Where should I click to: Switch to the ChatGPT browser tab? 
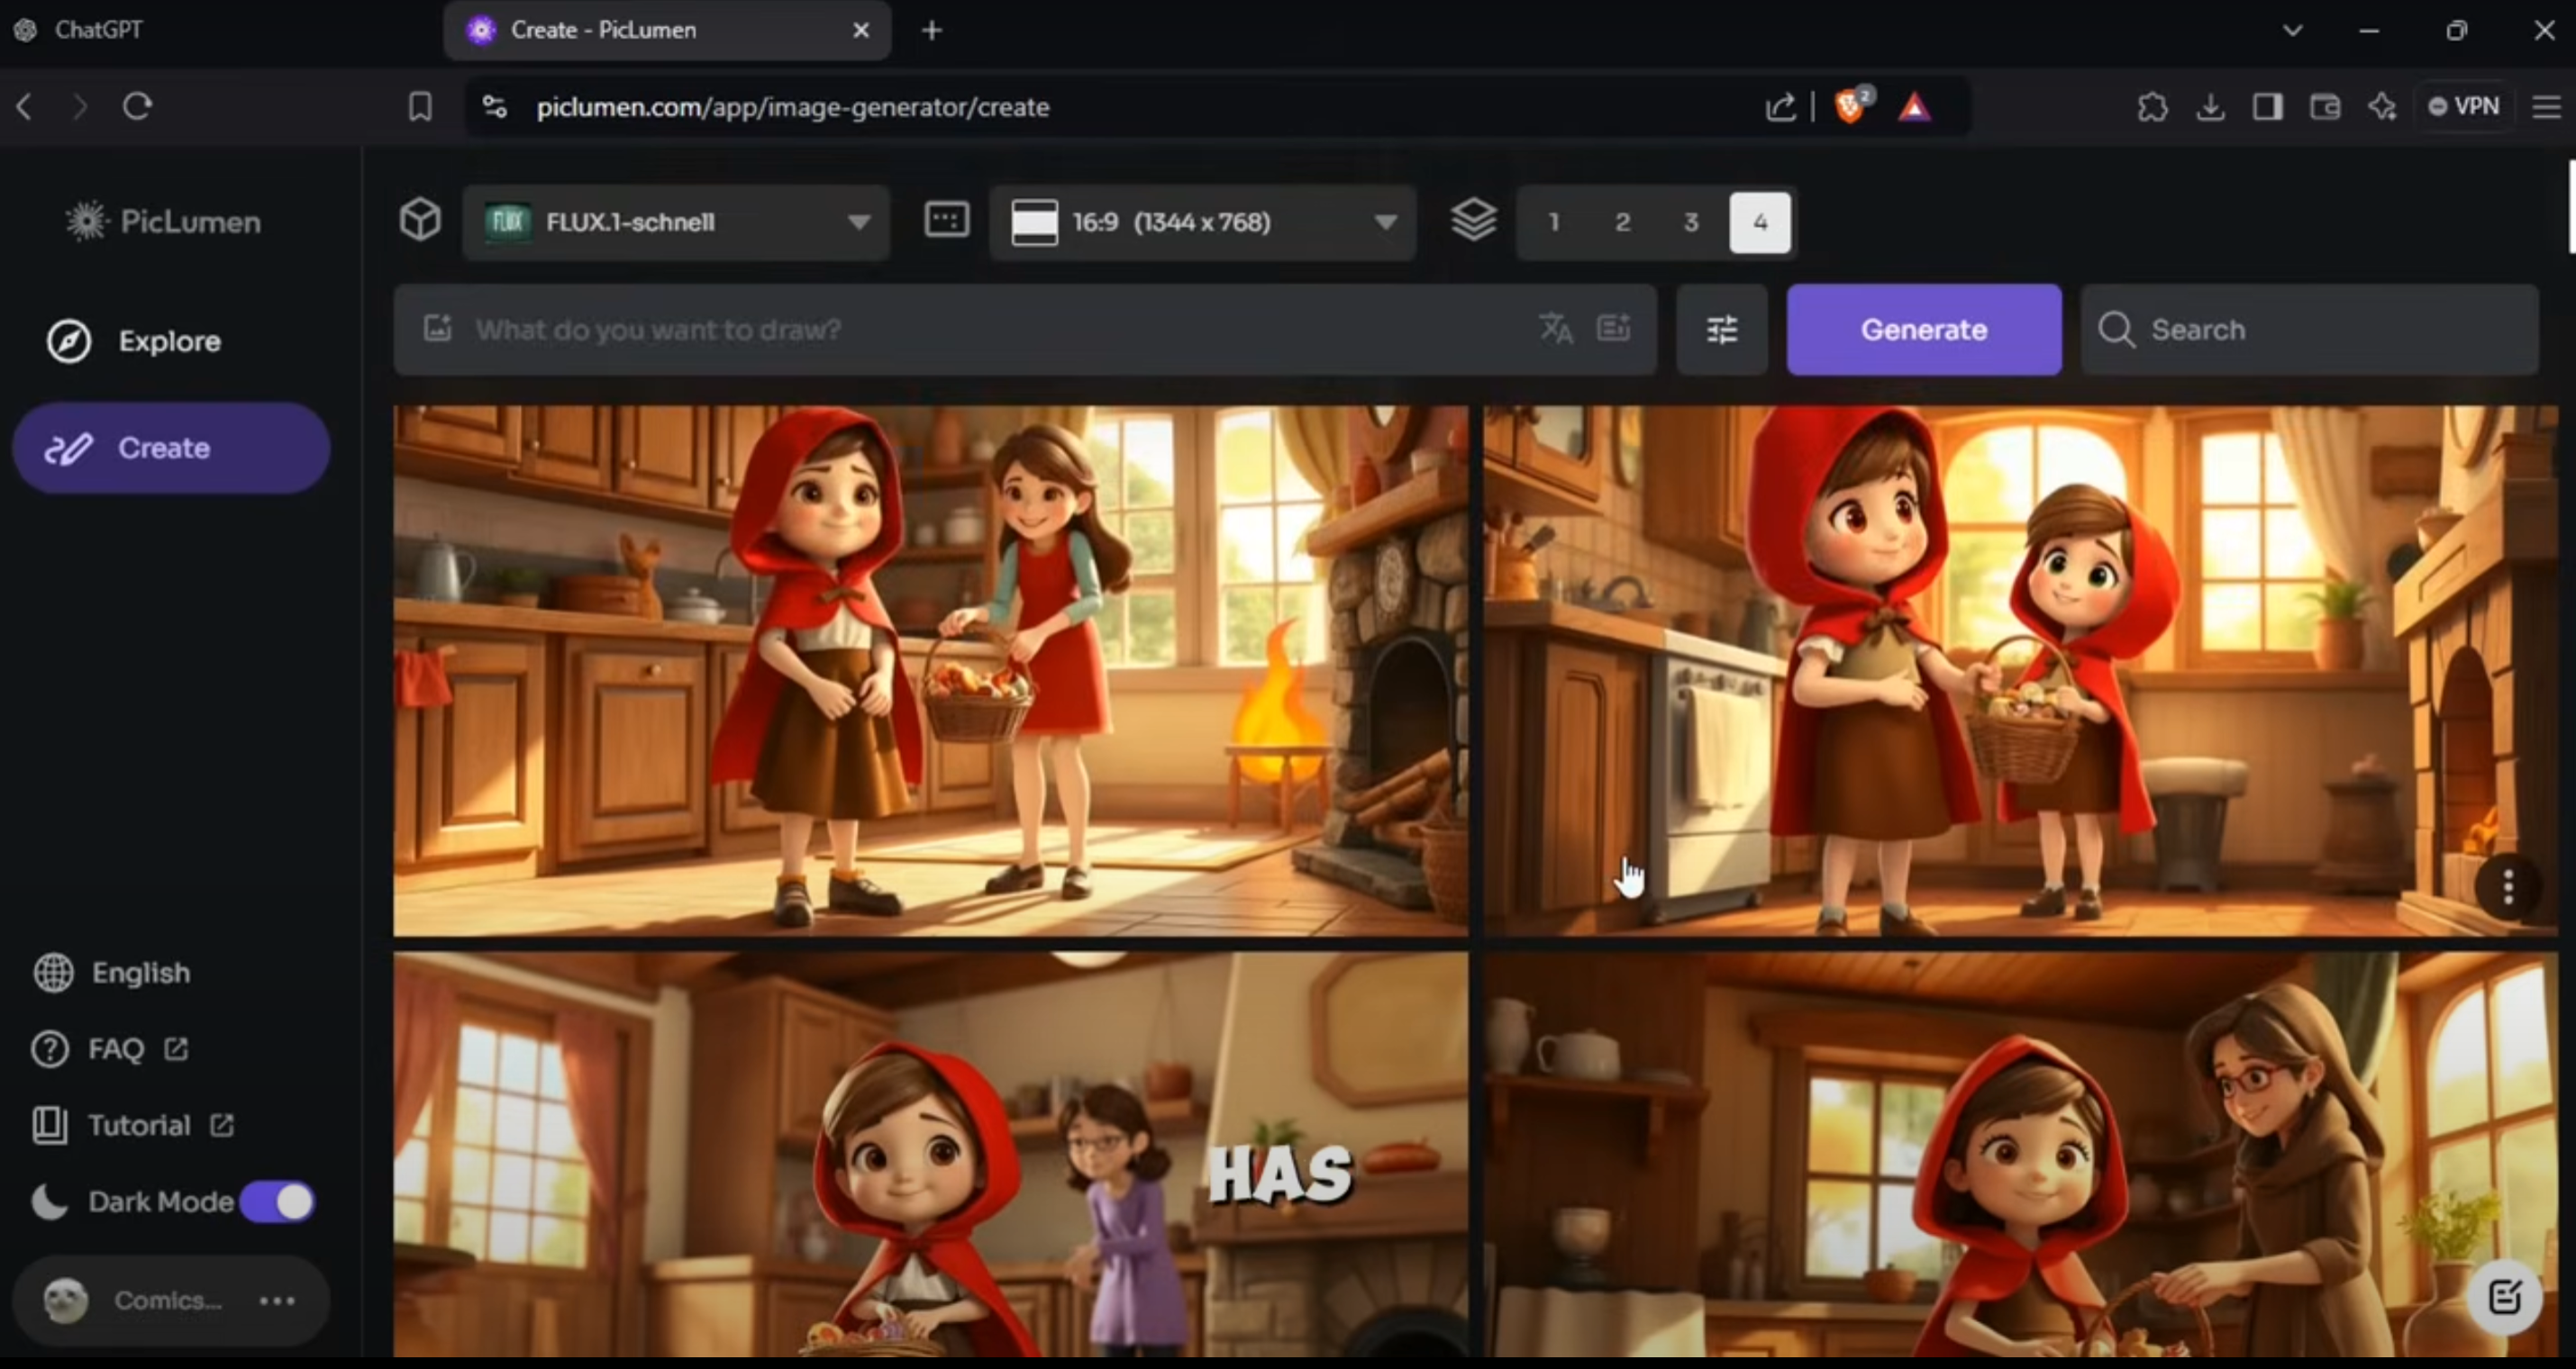tap(98, 30)
